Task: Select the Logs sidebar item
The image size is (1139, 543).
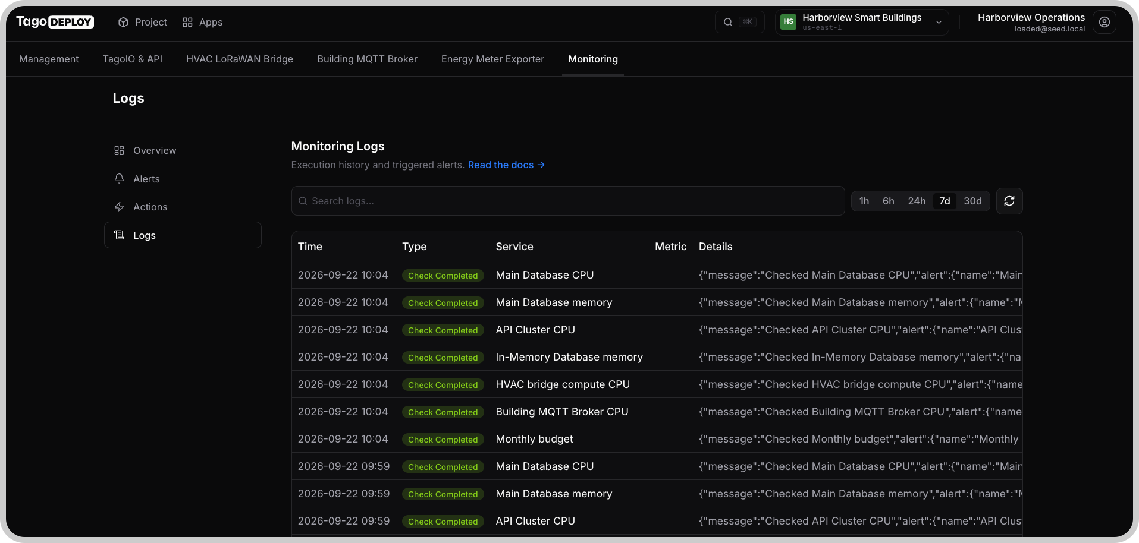Action: [x=183, y=235]
